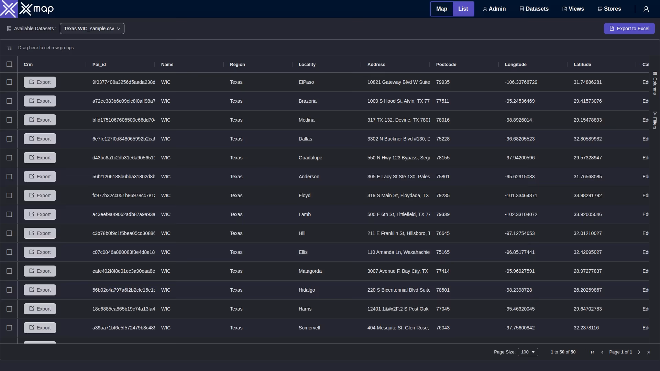Toggle the select-all header checkbox

click(9, 64)
